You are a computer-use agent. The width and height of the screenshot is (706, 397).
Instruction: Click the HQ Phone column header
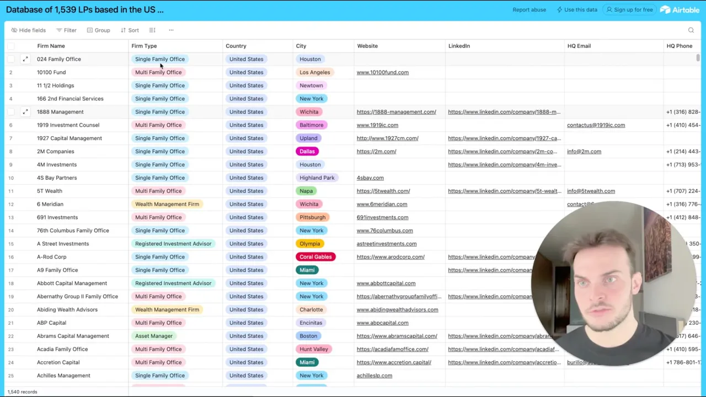pos(679,46)
